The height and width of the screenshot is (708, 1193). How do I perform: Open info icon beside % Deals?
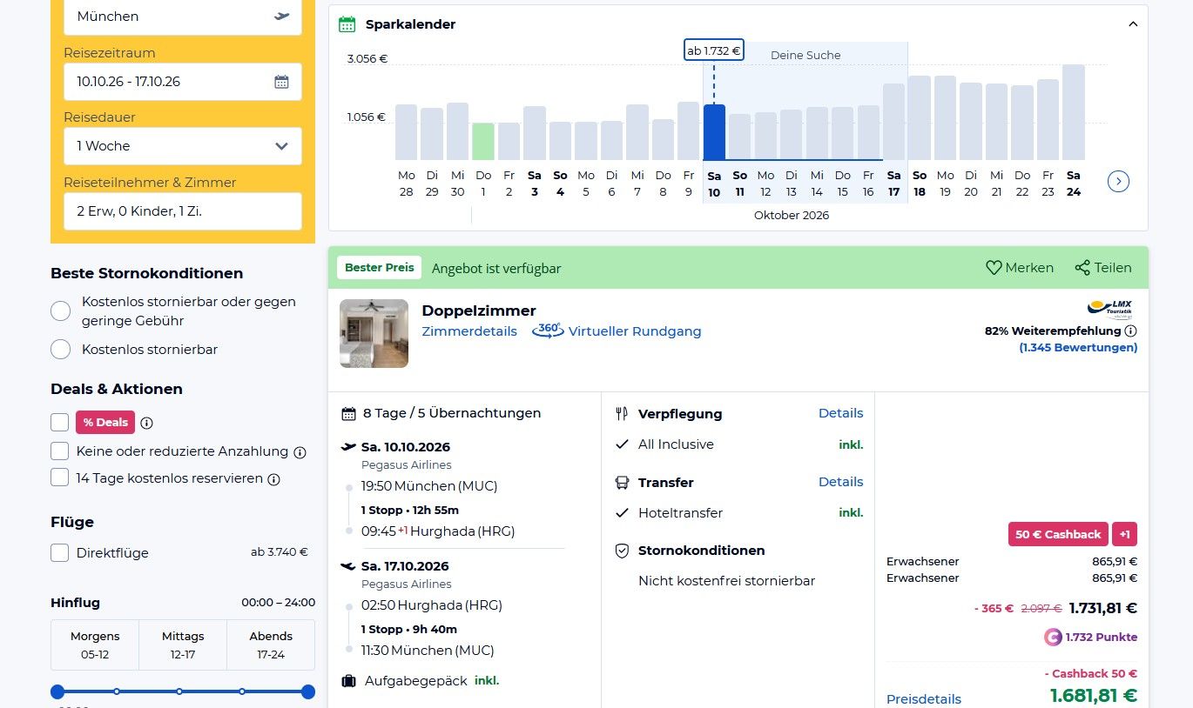pos(147,423)
